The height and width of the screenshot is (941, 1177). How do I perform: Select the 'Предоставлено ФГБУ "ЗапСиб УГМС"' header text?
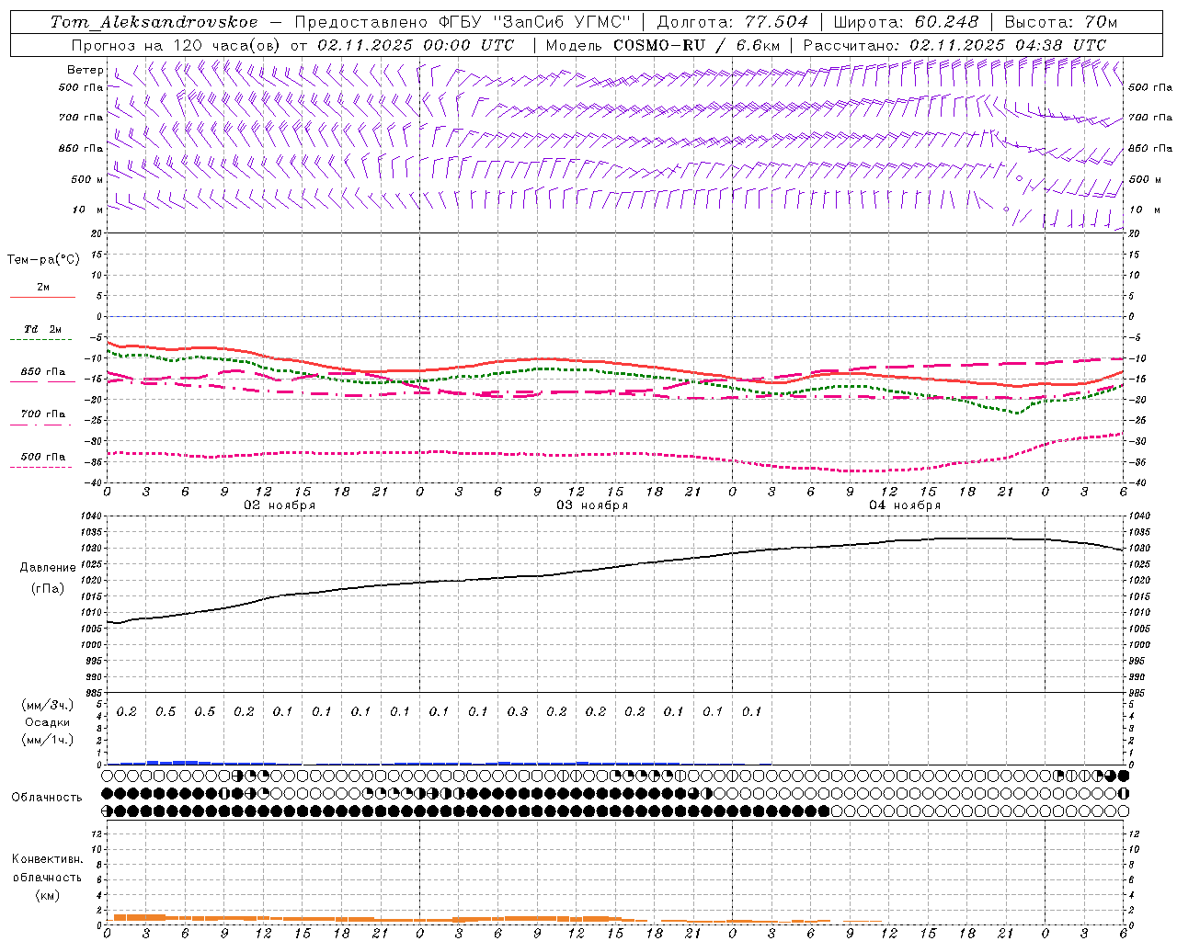[x=463, y=22]
